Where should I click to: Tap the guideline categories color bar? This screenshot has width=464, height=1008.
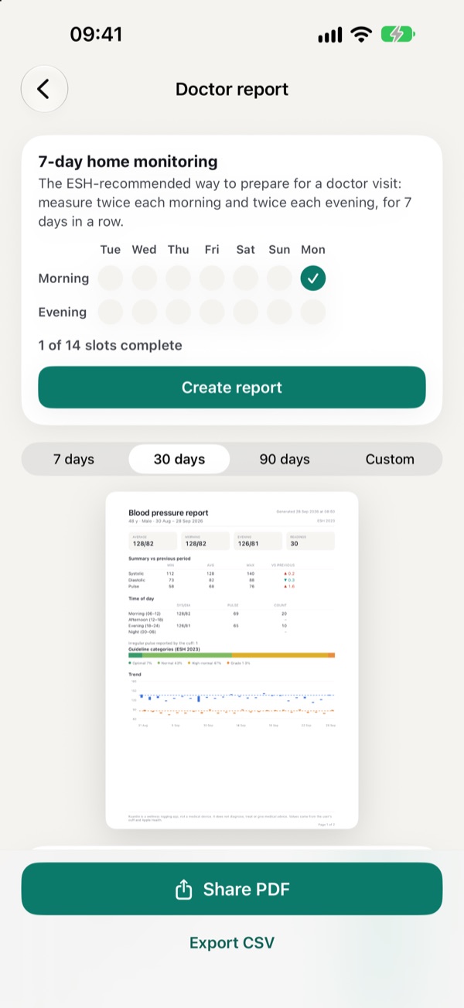[x=232, y=654]
